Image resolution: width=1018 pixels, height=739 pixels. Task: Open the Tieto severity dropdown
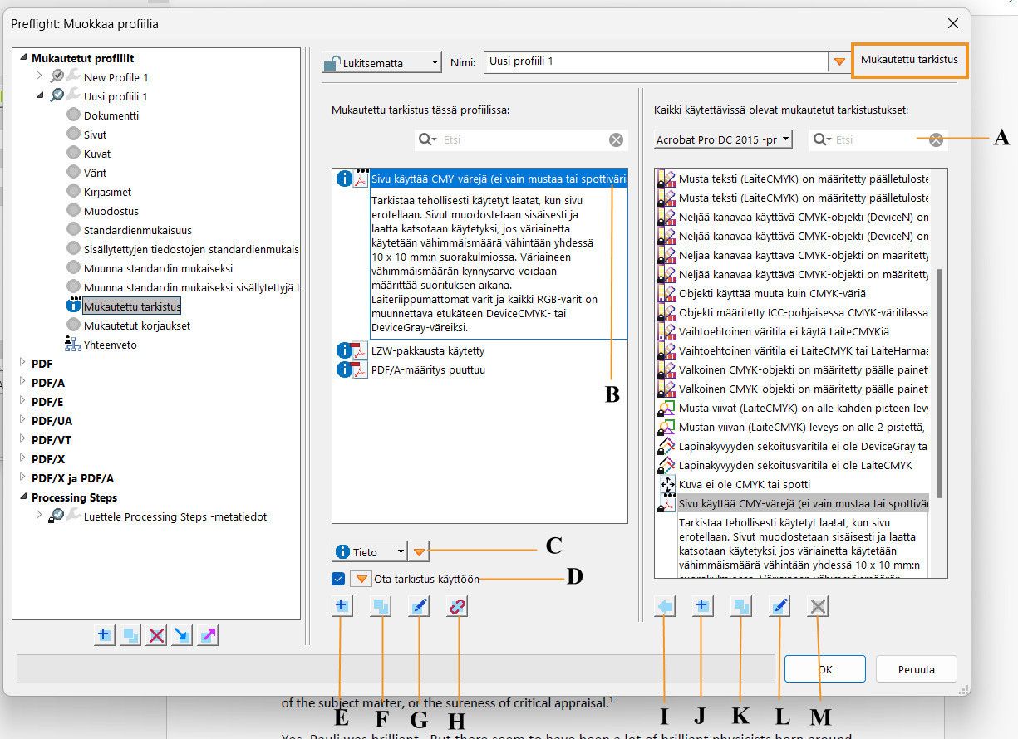[x=370, y=551]
